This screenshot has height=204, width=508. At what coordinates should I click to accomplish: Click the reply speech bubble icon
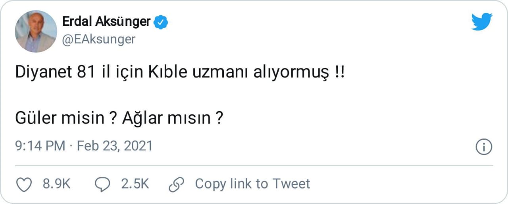[103, 184]
